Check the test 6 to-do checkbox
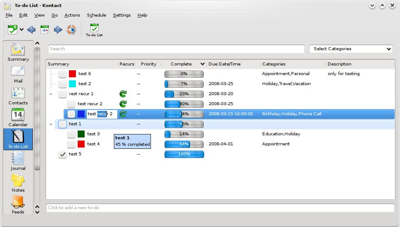 coord(62,74)
